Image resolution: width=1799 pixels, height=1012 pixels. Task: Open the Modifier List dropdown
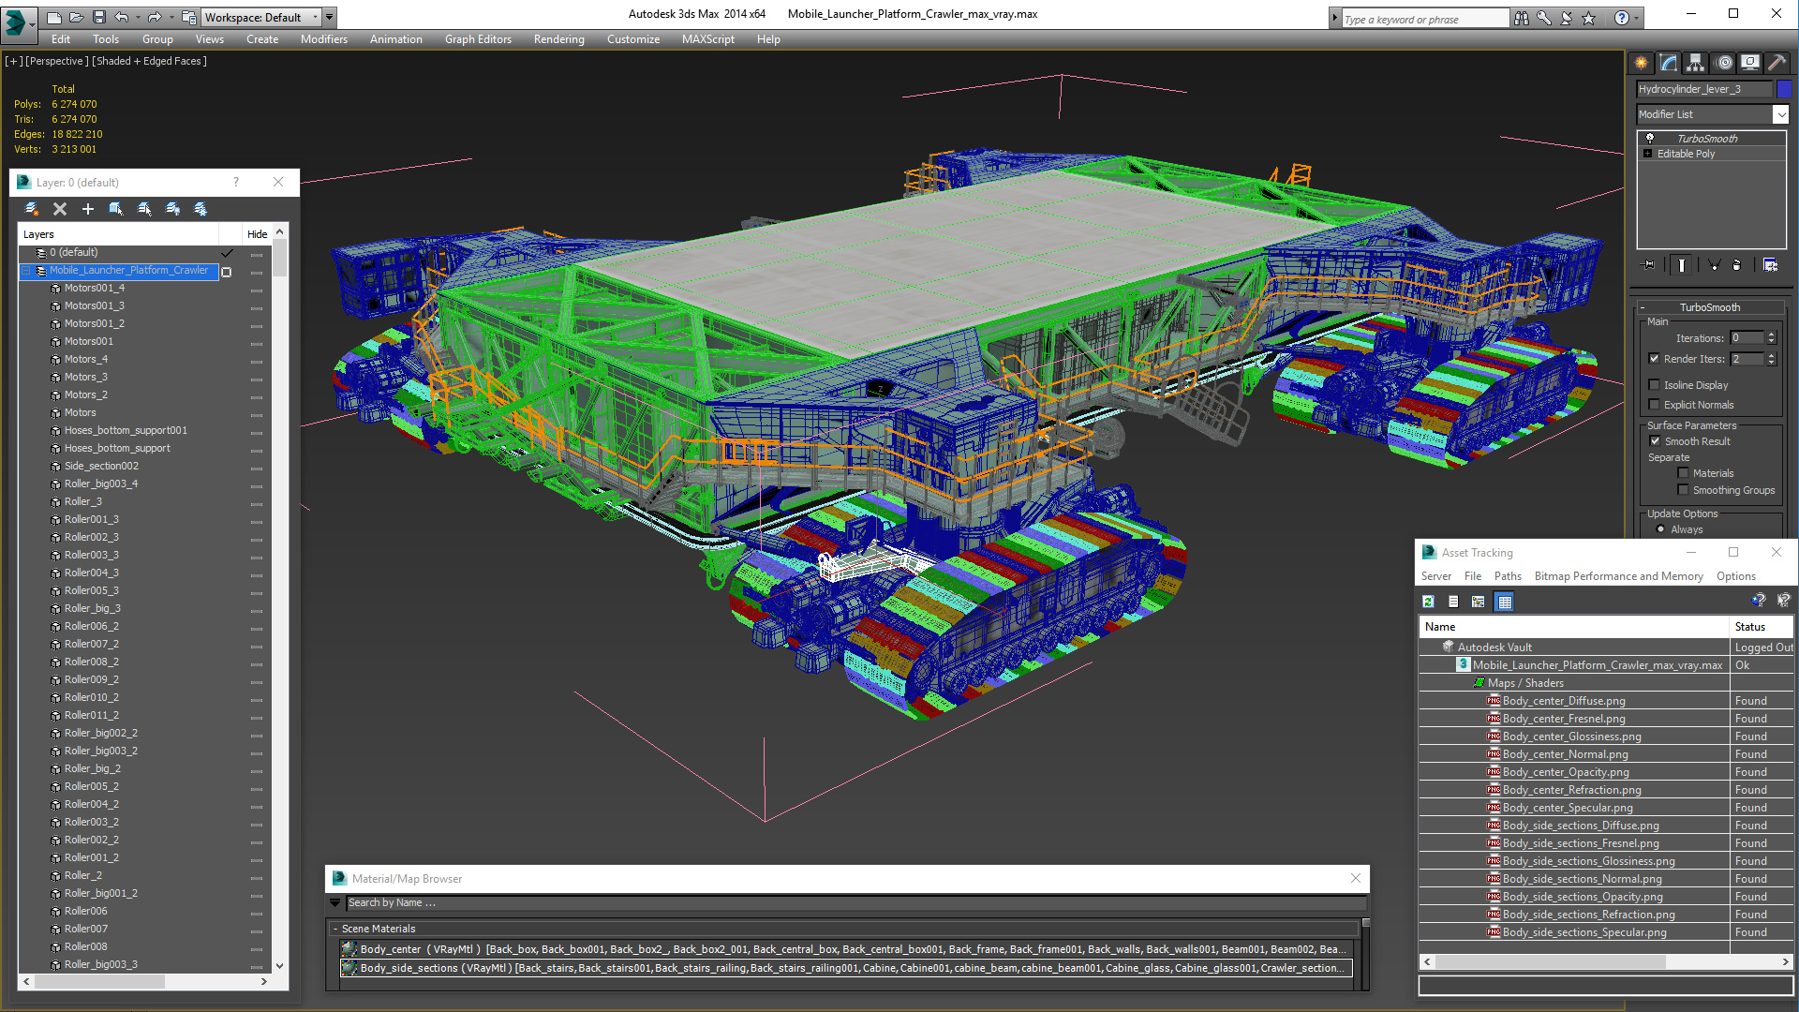click(1780, 114)
